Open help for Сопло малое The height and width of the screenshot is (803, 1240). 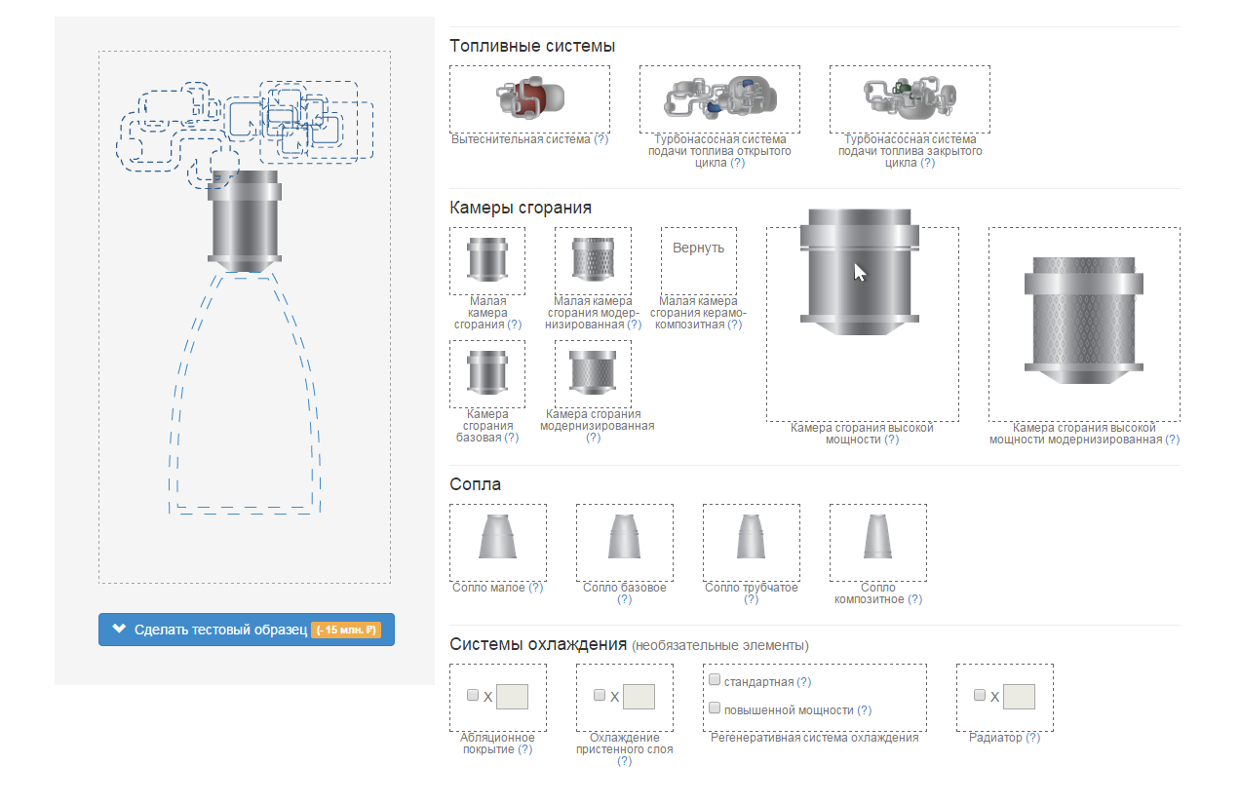pos(536,588)
